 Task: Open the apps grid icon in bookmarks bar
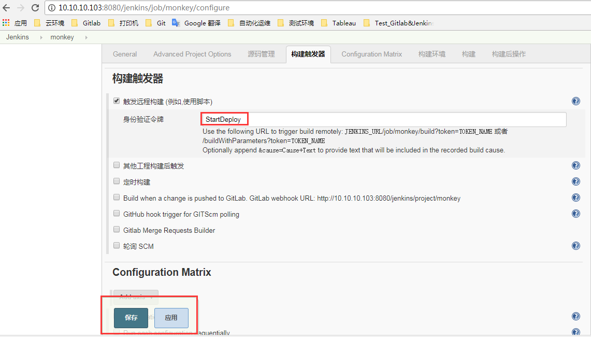tap(6, 23)
